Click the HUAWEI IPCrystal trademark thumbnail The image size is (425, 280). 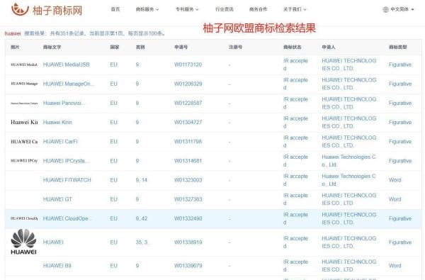coord(24,161)
